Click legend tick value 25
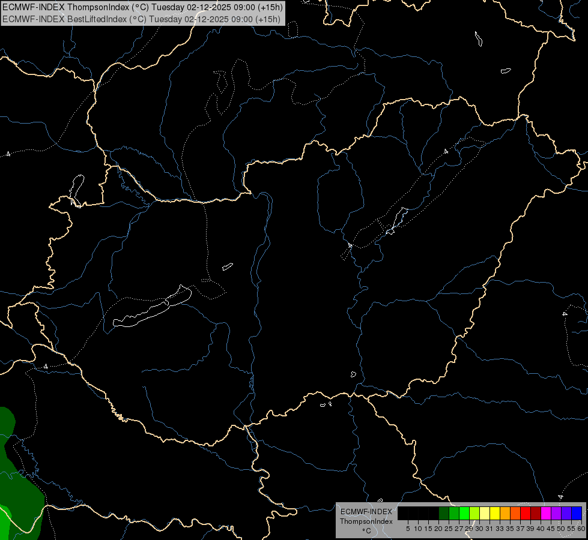The height and width of the screenshot is (540, 588). click(449, 529)
